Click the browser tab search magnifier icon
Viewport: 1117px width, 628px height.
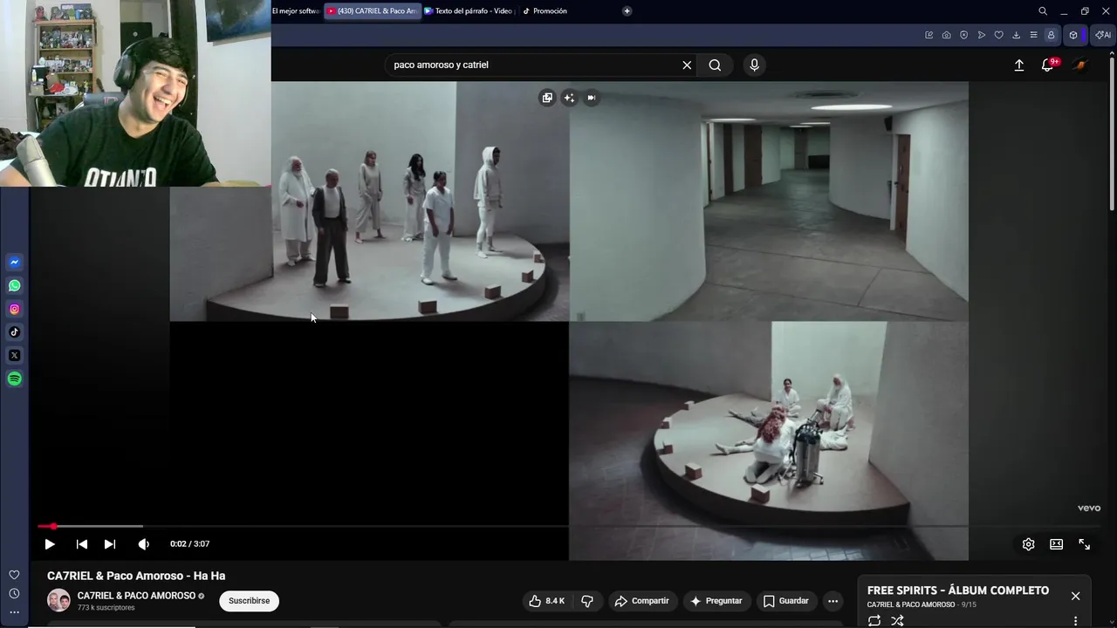(x=1043, y=11)
